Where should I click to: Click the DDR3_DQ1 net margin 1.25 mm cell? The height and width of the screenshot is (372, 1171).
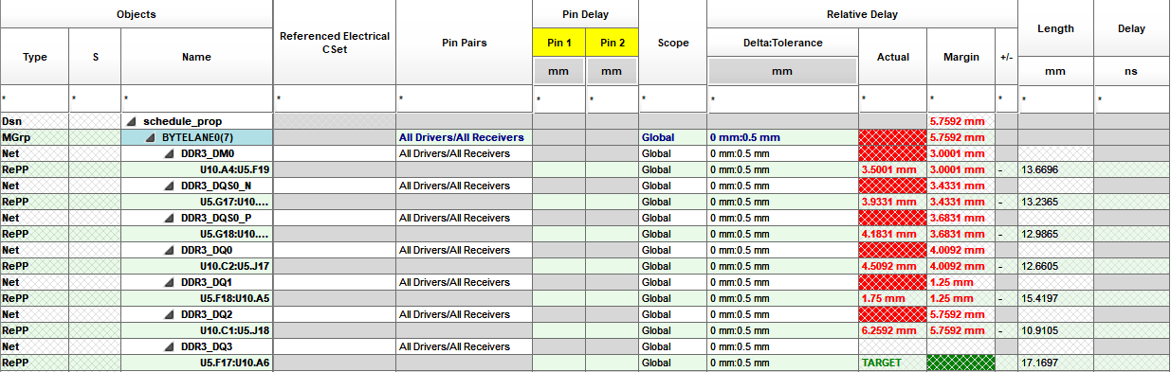961,282
